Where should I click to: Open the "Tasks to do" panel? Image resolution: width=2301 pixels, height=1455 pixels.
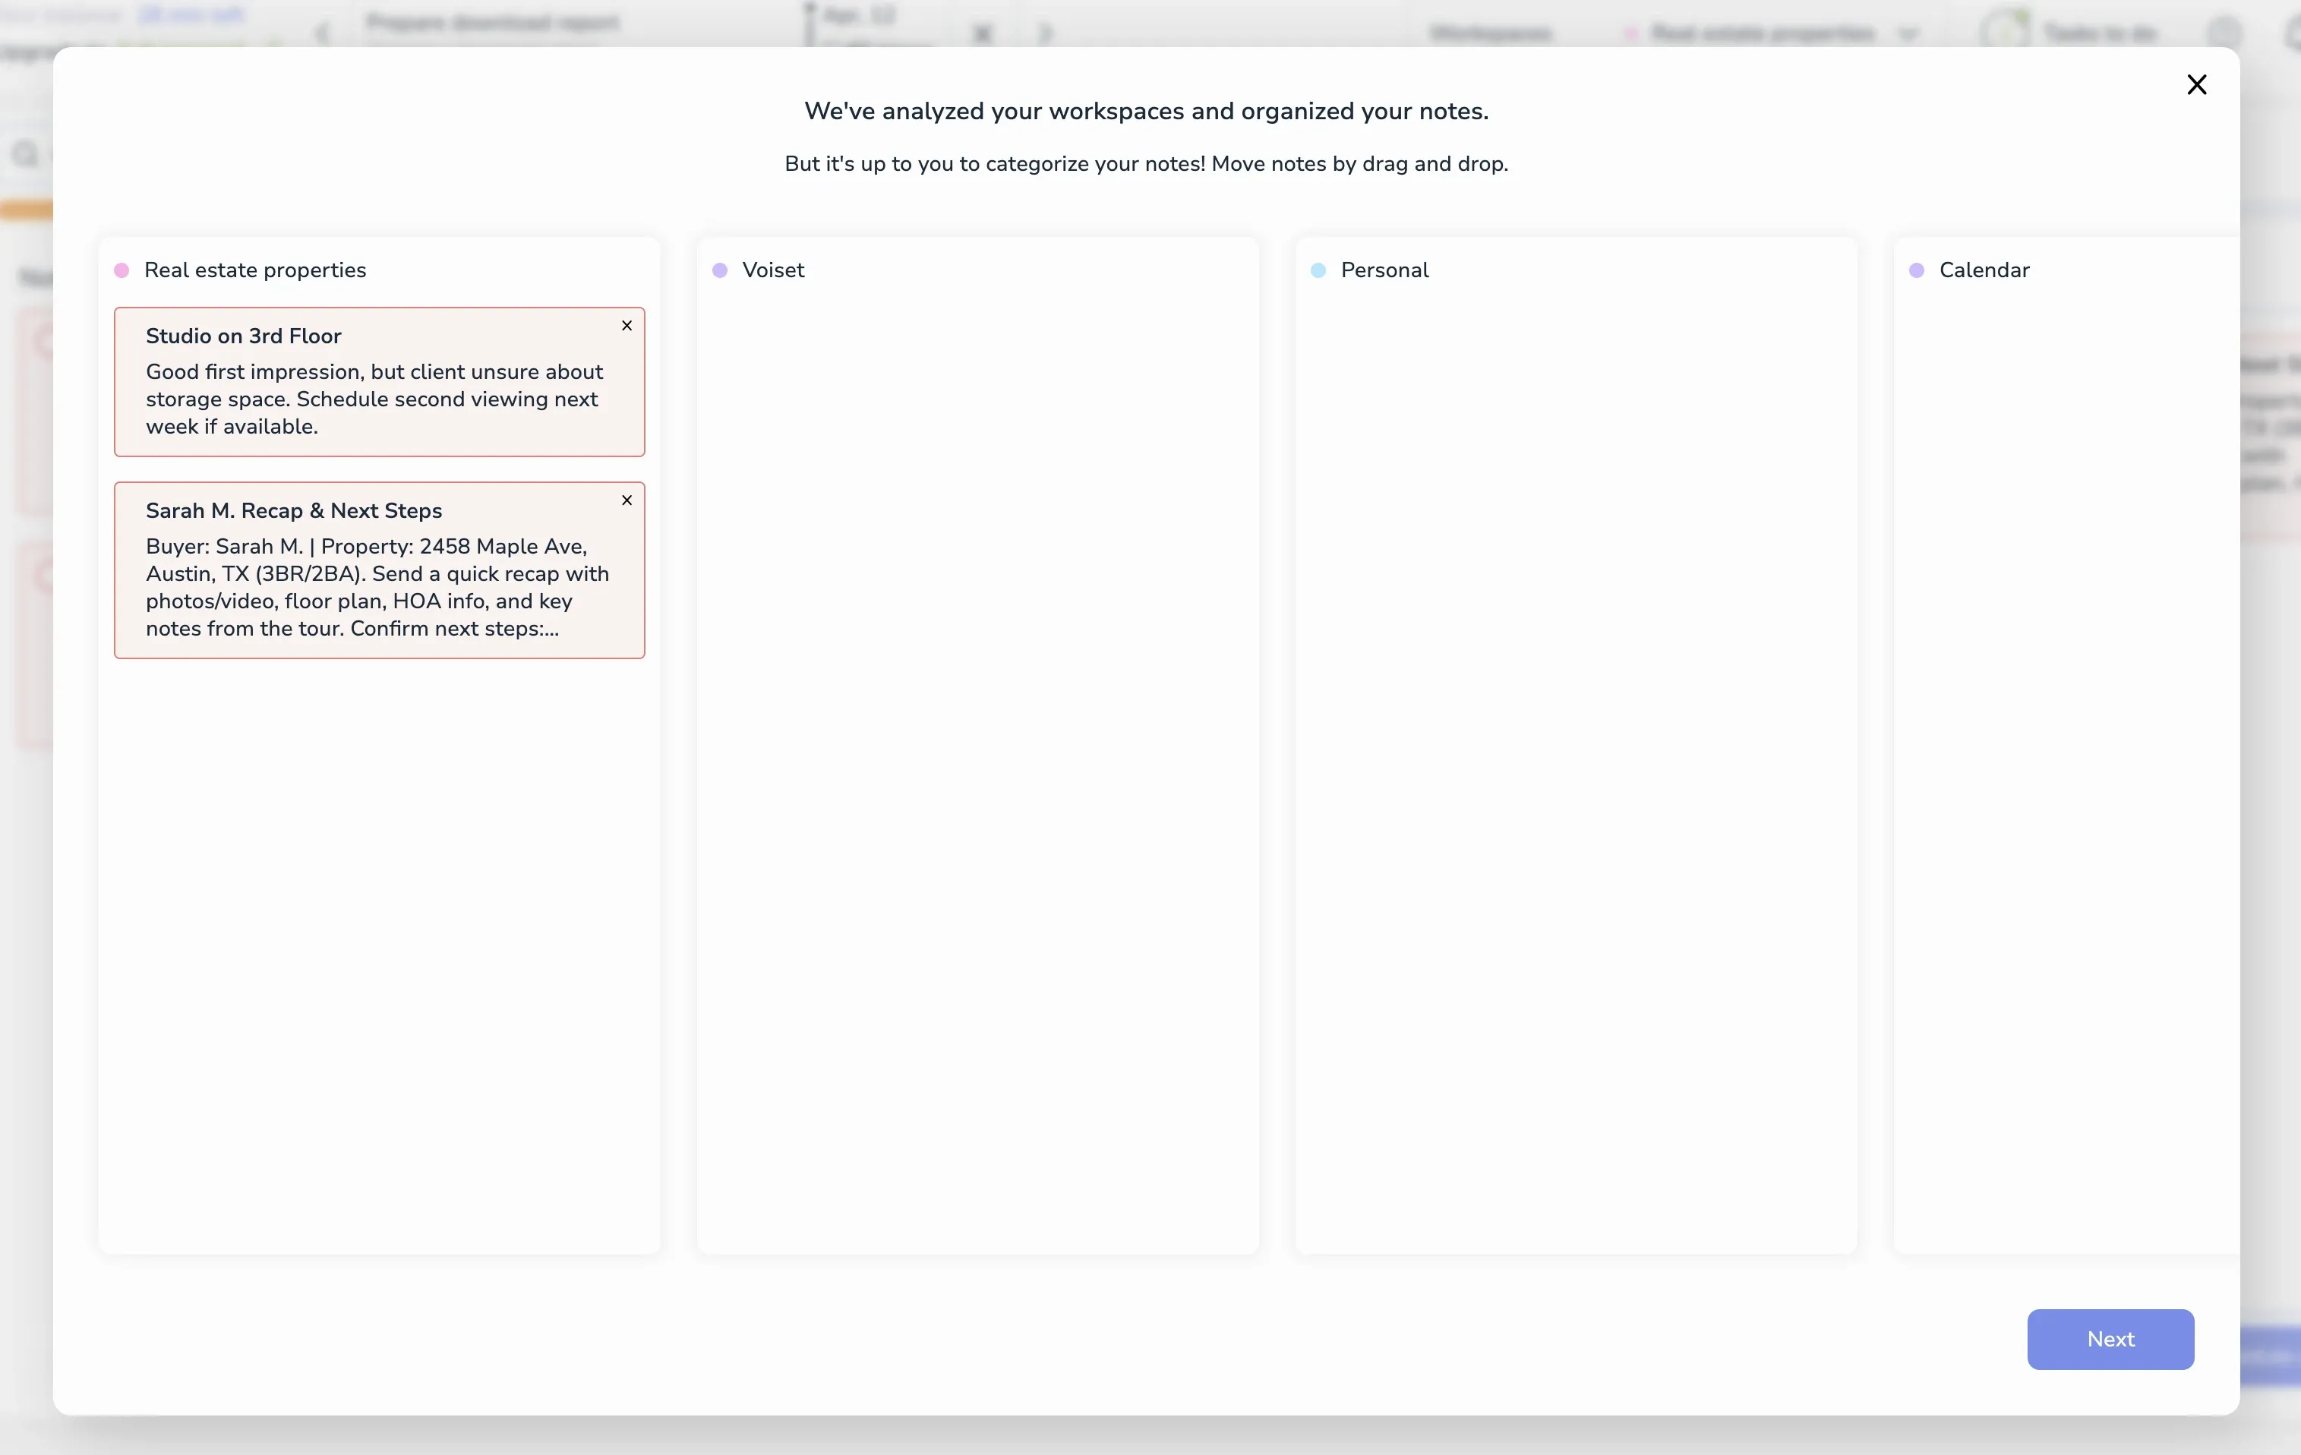click(x=2102, y=32)
